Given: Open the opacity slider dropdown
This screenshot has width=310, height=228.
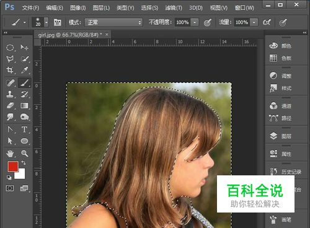Looking at the screenshot, I should click(195, 22).
